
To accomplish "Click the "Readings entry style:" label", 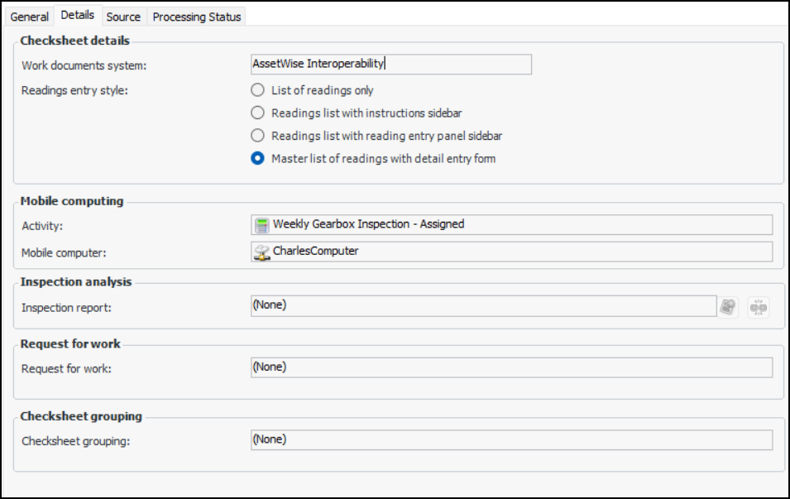I will [x=75, y=91].
